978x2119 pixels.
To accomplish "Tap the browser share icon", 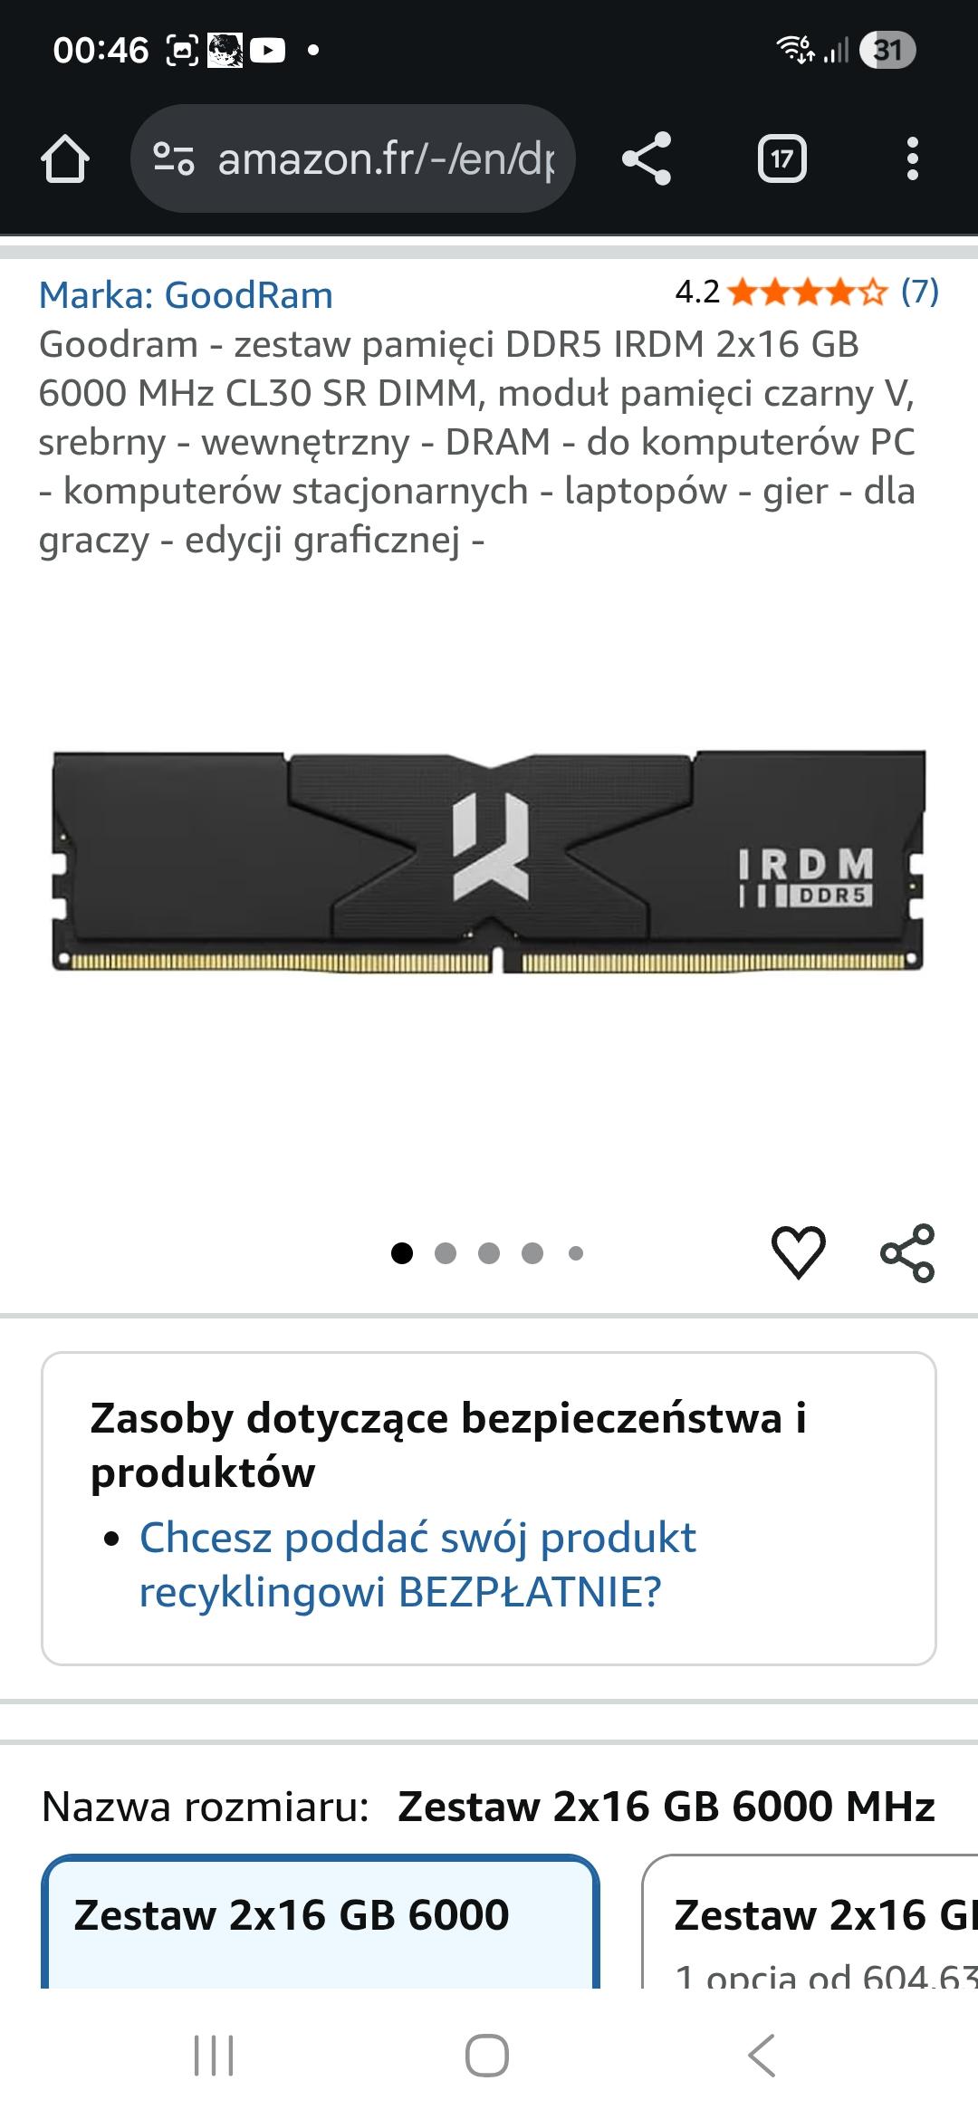I will point(647,158).
